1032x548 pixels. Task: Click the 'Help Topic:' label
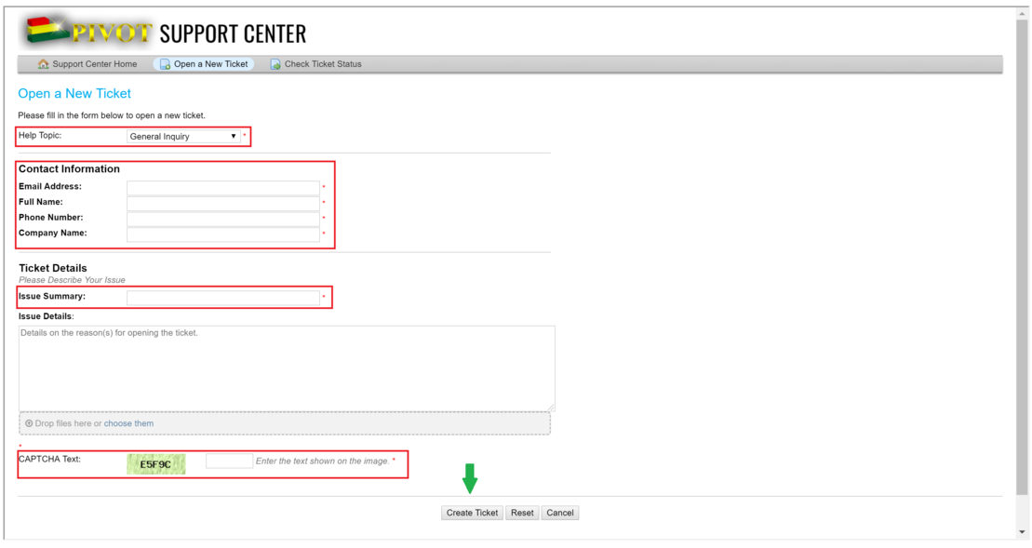(40, 136)
